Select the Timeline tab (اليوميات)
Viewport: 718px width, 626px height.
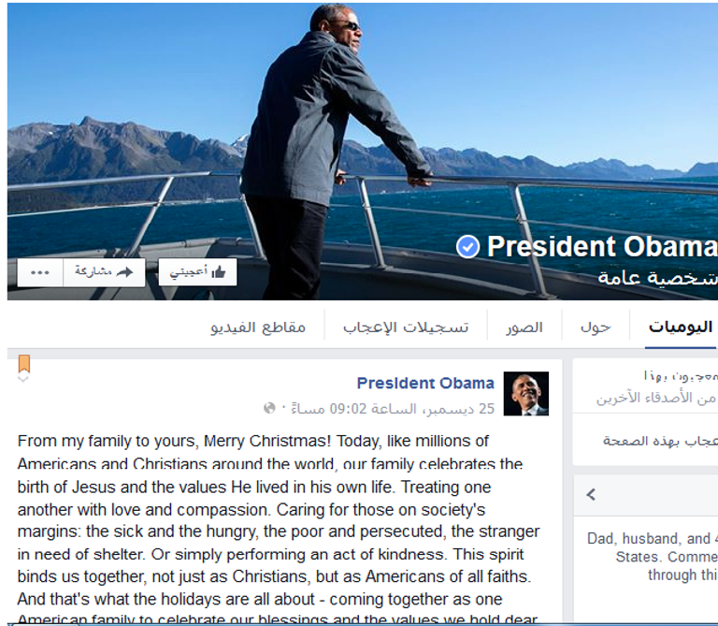681,328
